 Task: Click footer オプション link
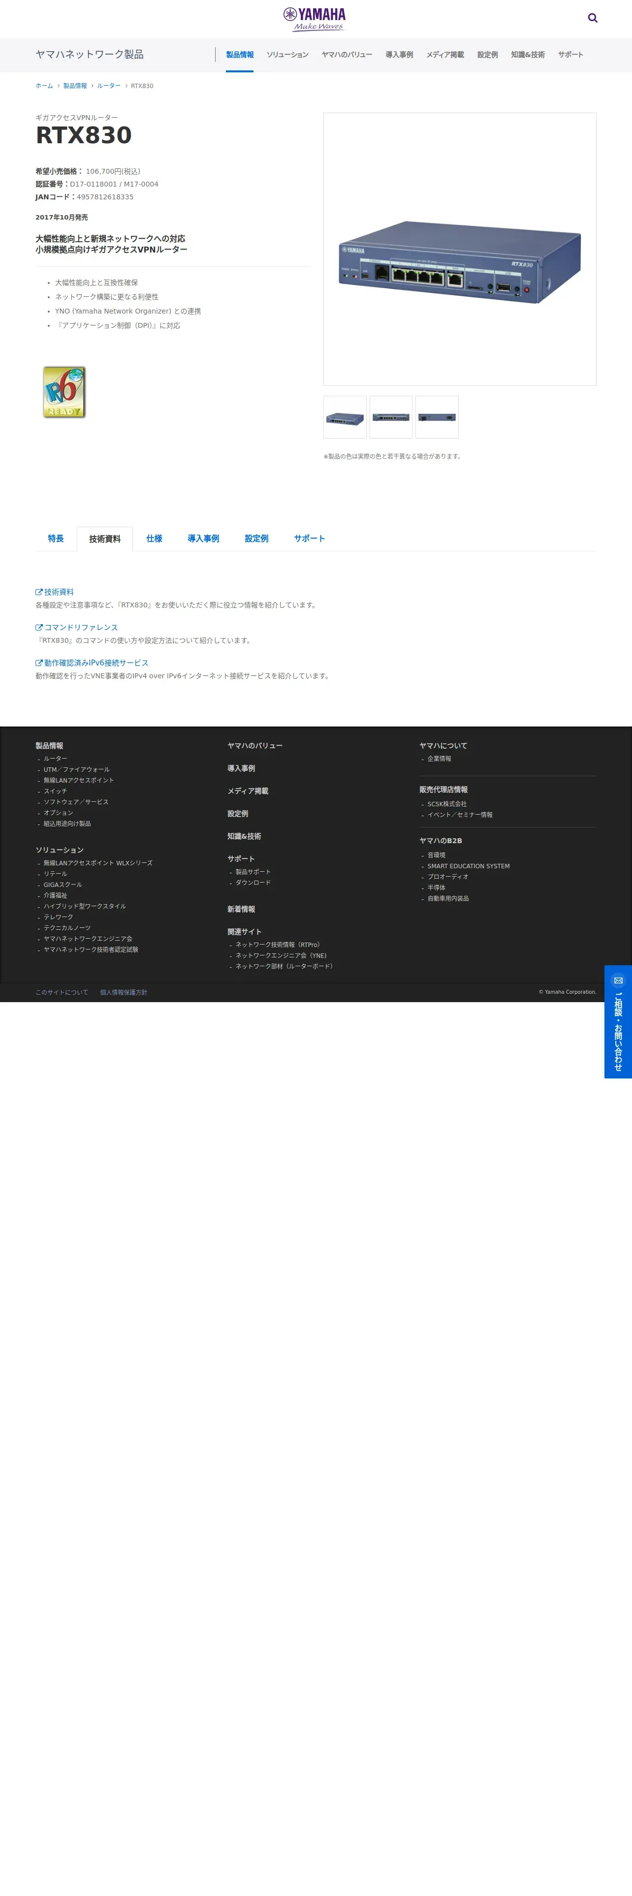pos(58,813)
